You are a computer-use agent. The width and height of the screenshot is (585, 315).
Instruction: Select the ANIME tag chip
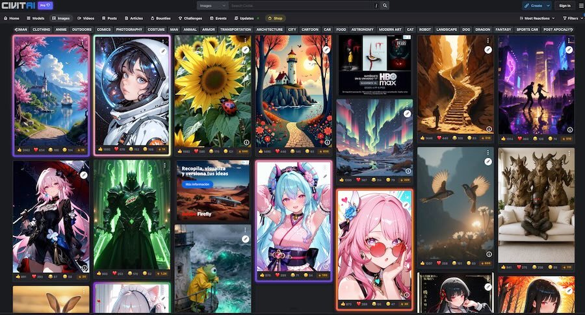(61, 29)
